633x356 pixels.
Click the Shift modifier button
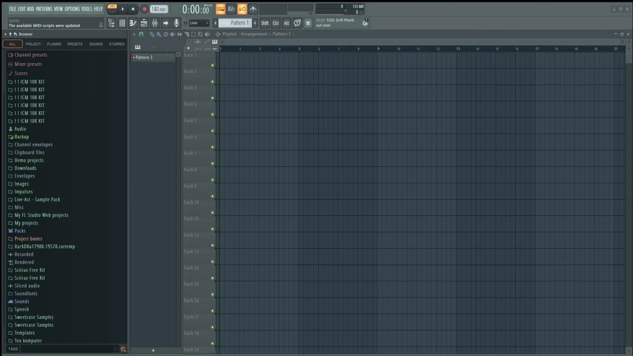[265, 23]
